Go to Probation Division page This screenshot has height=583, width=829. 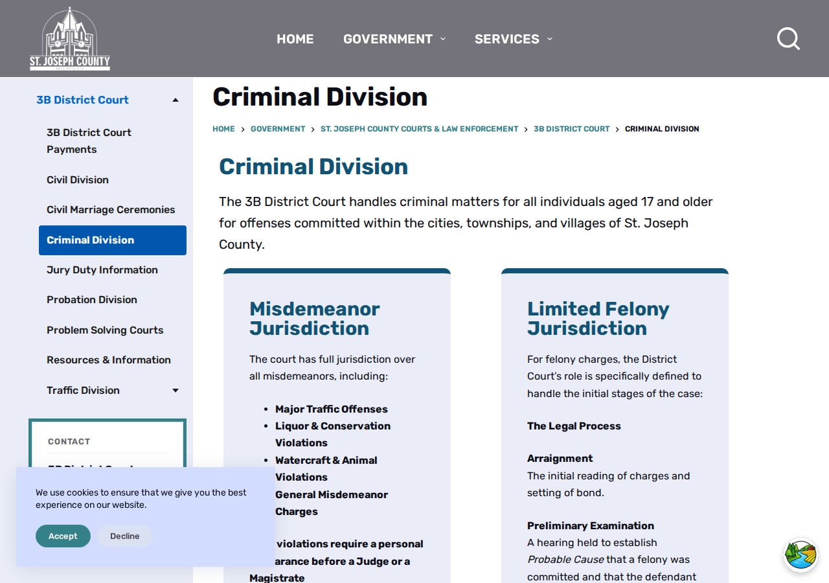click(92, 300)
